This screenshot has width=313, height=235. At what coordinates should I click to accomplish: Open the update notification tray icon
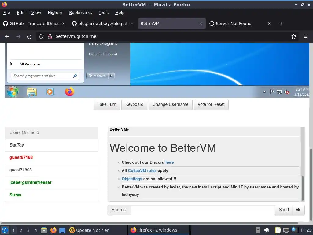293,230
